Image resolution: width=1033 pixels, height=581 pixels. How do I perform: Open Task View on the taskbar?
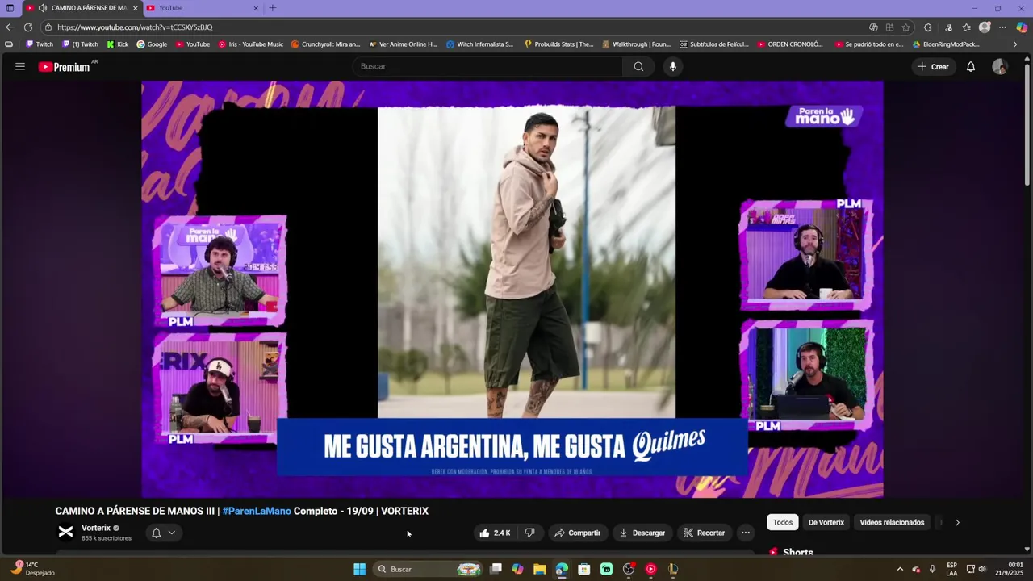(x=496, y=569)
